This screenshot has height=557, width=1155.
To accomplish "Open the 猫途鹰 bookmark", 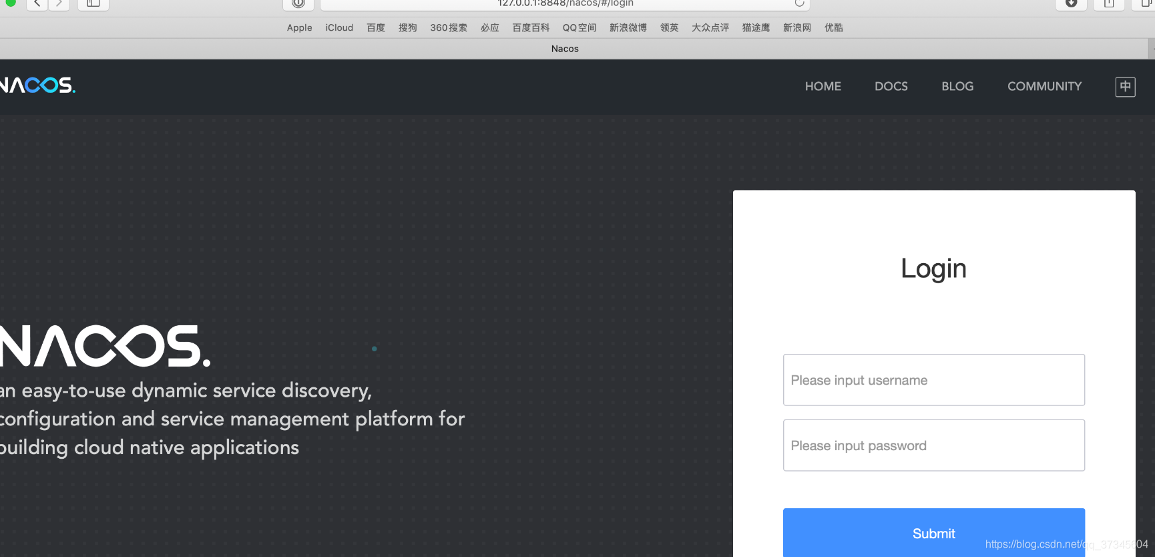I will (x=756, y=27).
